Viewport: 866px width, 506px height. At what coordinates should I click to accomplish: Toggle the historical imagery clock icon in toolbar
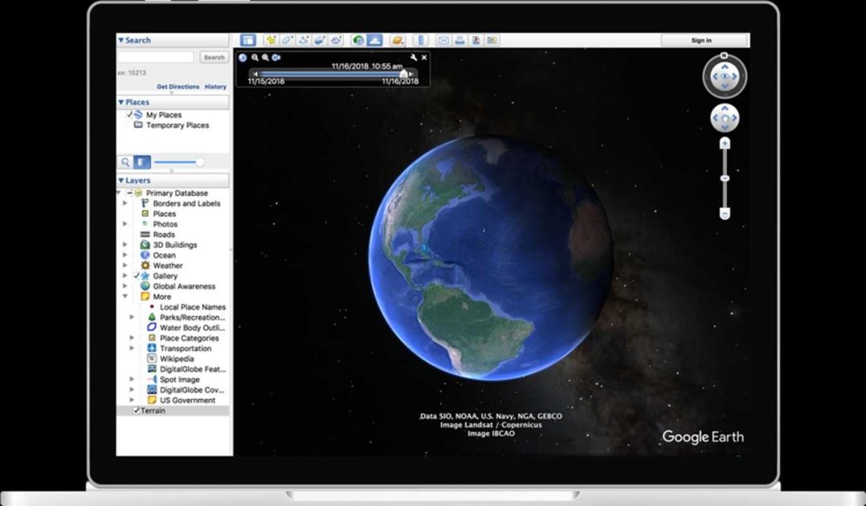click(x=358, y=40)
